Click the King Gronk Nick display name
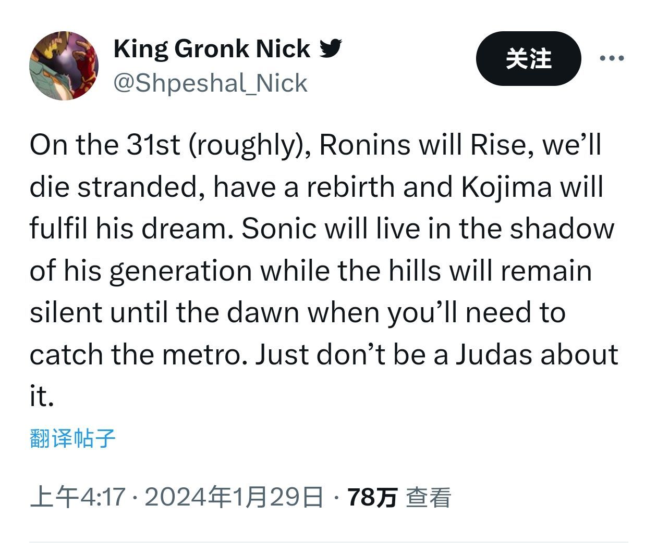The width and height of the screenshot is (657, 543). 212,48
